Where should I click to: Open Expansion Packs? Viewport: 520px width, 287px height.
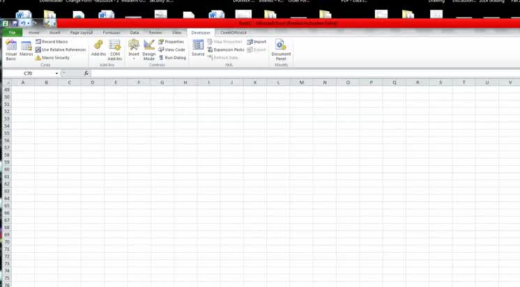(x=226, y=49)
